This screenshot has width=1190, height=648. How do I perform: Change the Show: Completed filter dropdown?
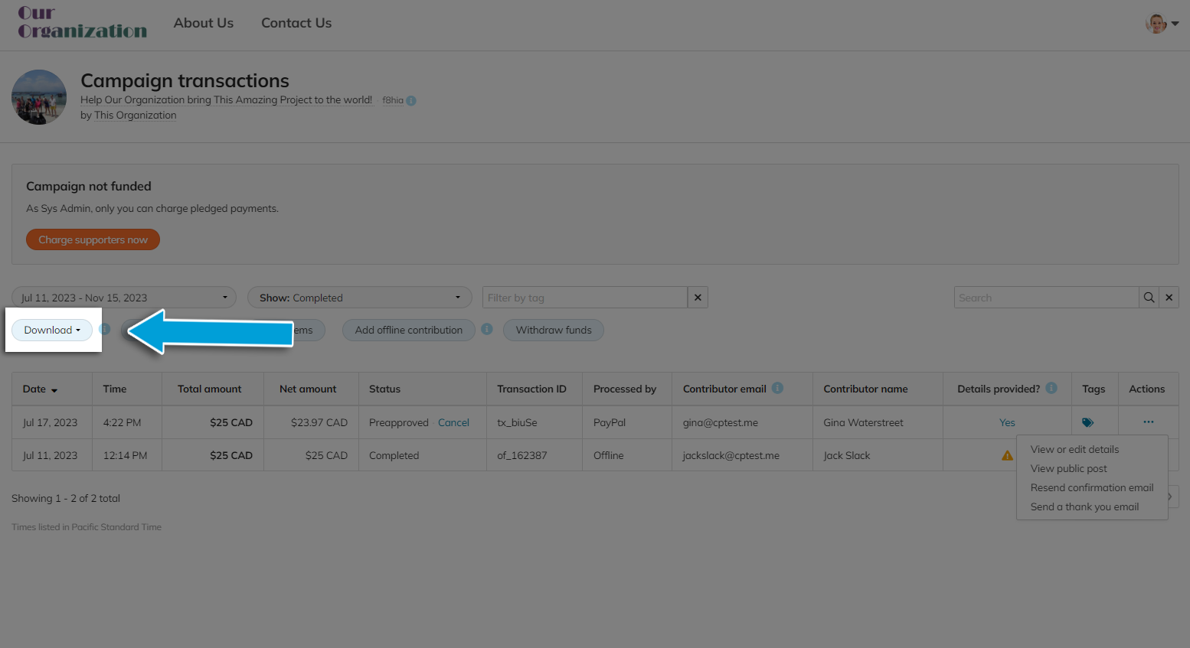[x=359, y=297]
